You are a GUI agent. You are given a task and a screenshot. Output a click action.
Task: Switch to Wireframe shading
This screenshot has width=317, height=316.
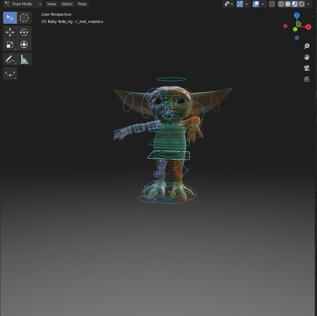click(281, 4)
